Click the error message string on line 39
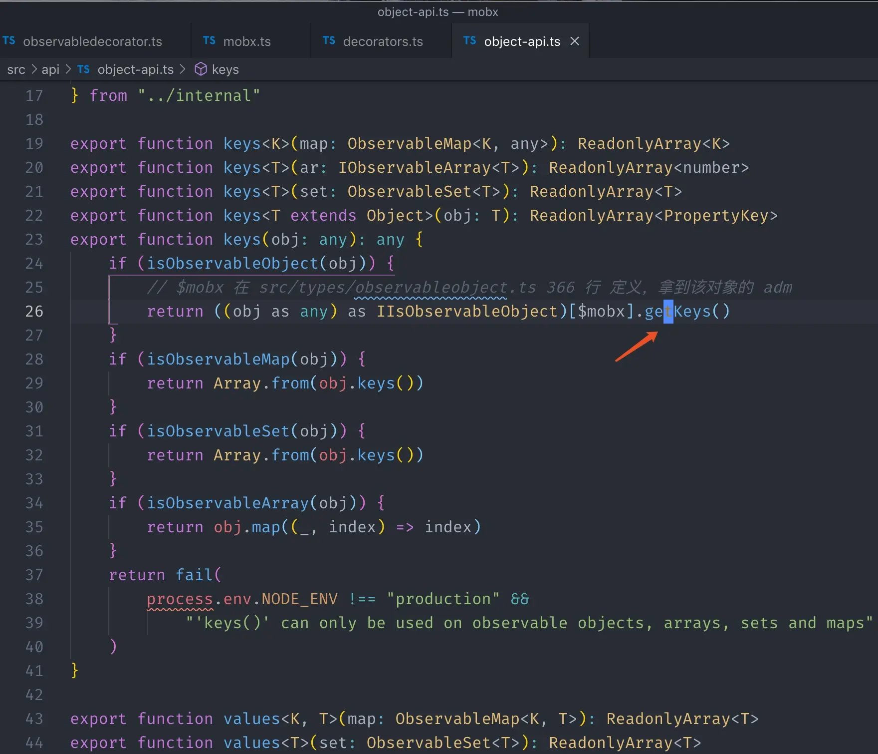Image resolution: width=878 pixels, height=754 pixels. (x=529, y=623)
